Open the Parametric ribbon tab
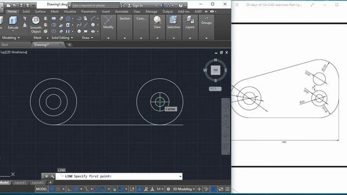The height and width of the screenshot is (195, 347). (89, 11)
